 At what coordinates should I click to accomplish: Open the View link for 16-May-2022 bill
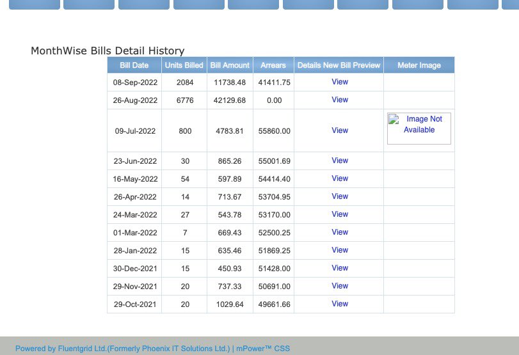(x=340, y=178)
